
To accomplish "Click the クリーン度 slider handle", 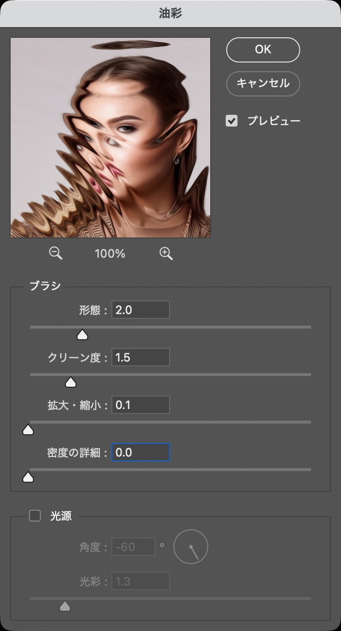I will click(x=71, y=382).
